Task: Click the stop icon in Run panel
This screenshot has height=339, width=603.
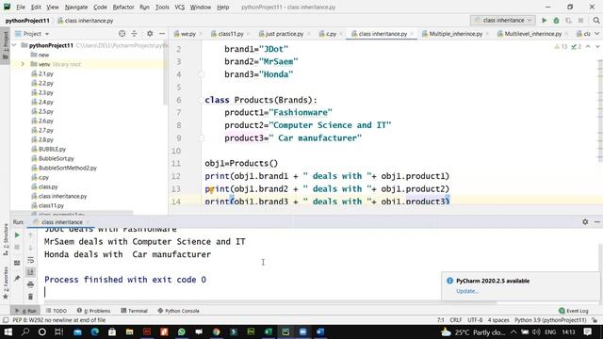Action: 17,247
